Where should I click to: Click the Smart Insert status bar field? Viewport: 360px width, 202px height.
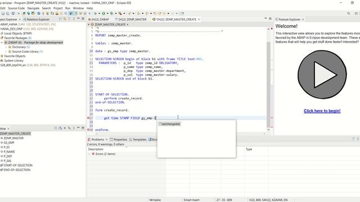[x=191, y=200]
